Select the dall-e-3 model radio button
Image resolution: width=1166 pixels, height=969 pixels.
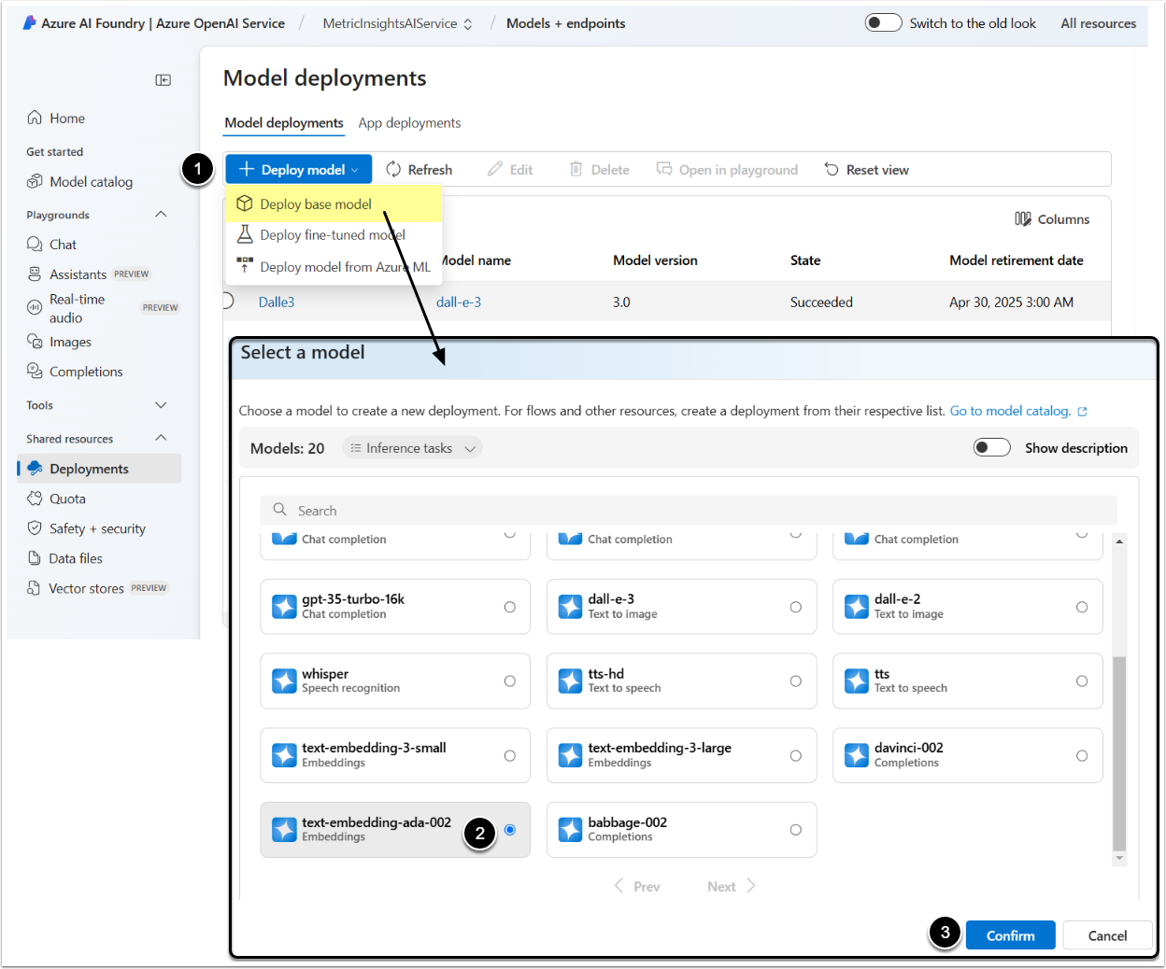point(795,607)
